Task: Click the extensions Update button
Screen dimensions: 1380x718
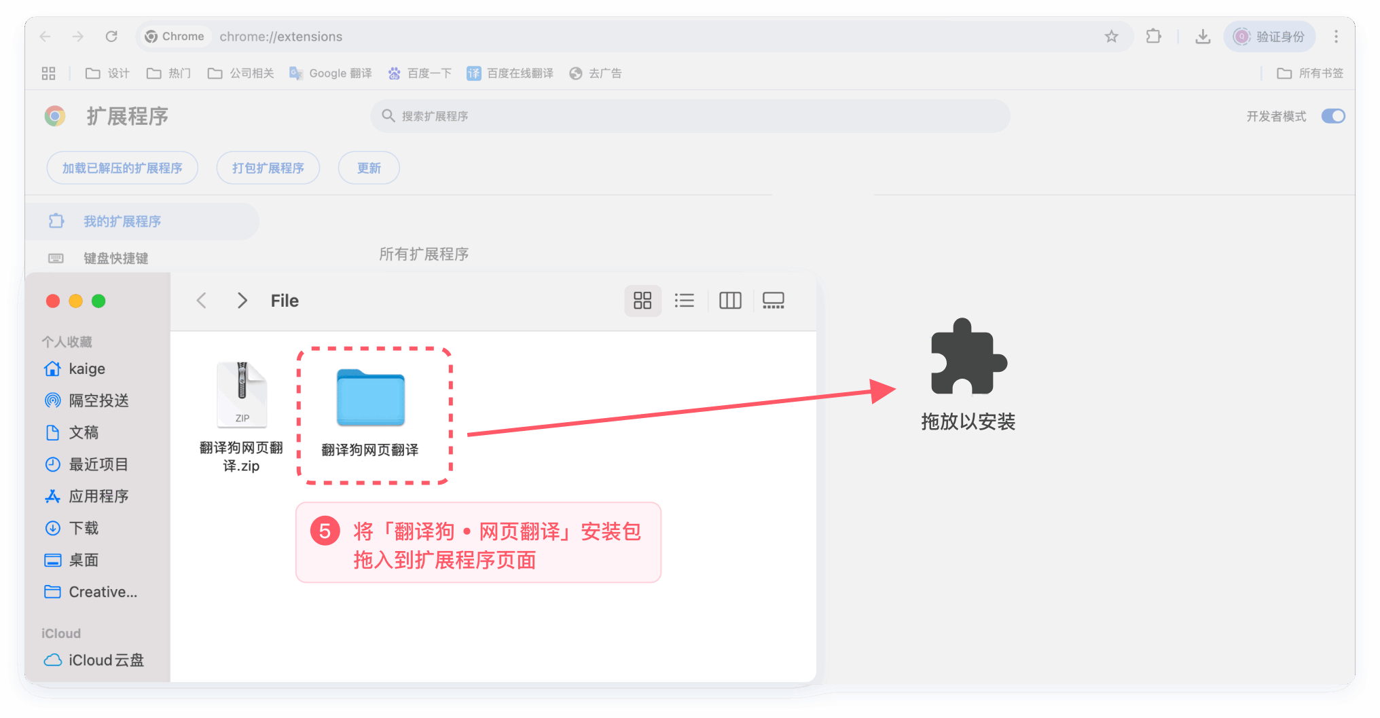Action: 369,168
